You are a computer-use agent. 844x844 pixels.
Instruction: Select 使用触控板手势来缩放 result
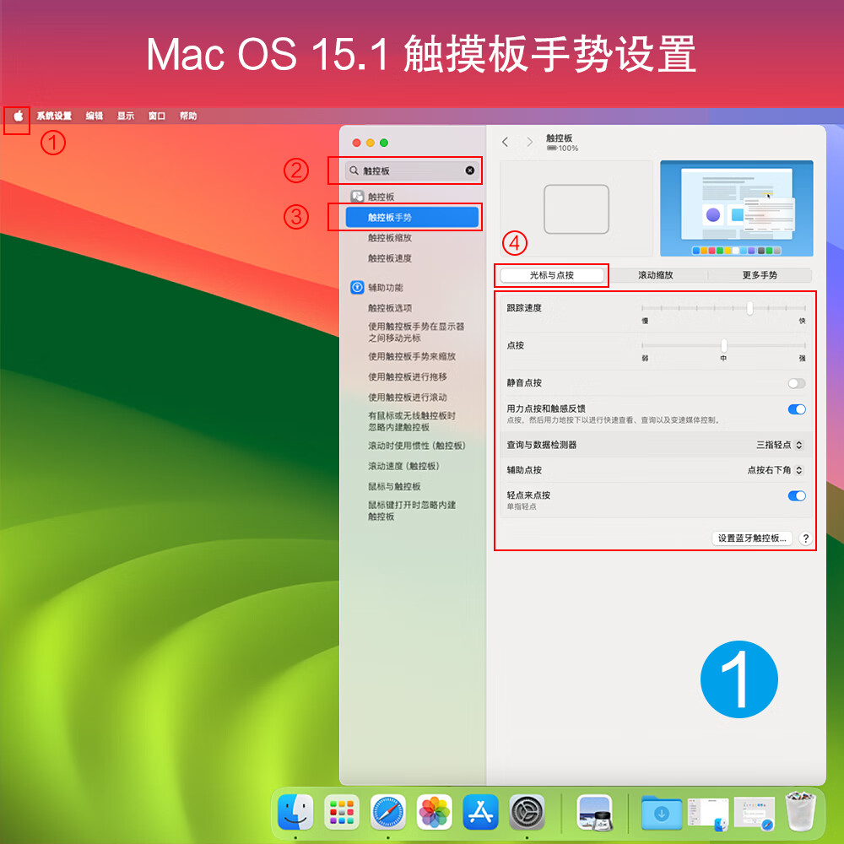[x=412, y=356]
